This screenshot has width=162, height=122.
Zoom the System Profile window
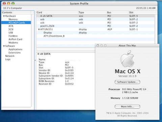(13, 3)
